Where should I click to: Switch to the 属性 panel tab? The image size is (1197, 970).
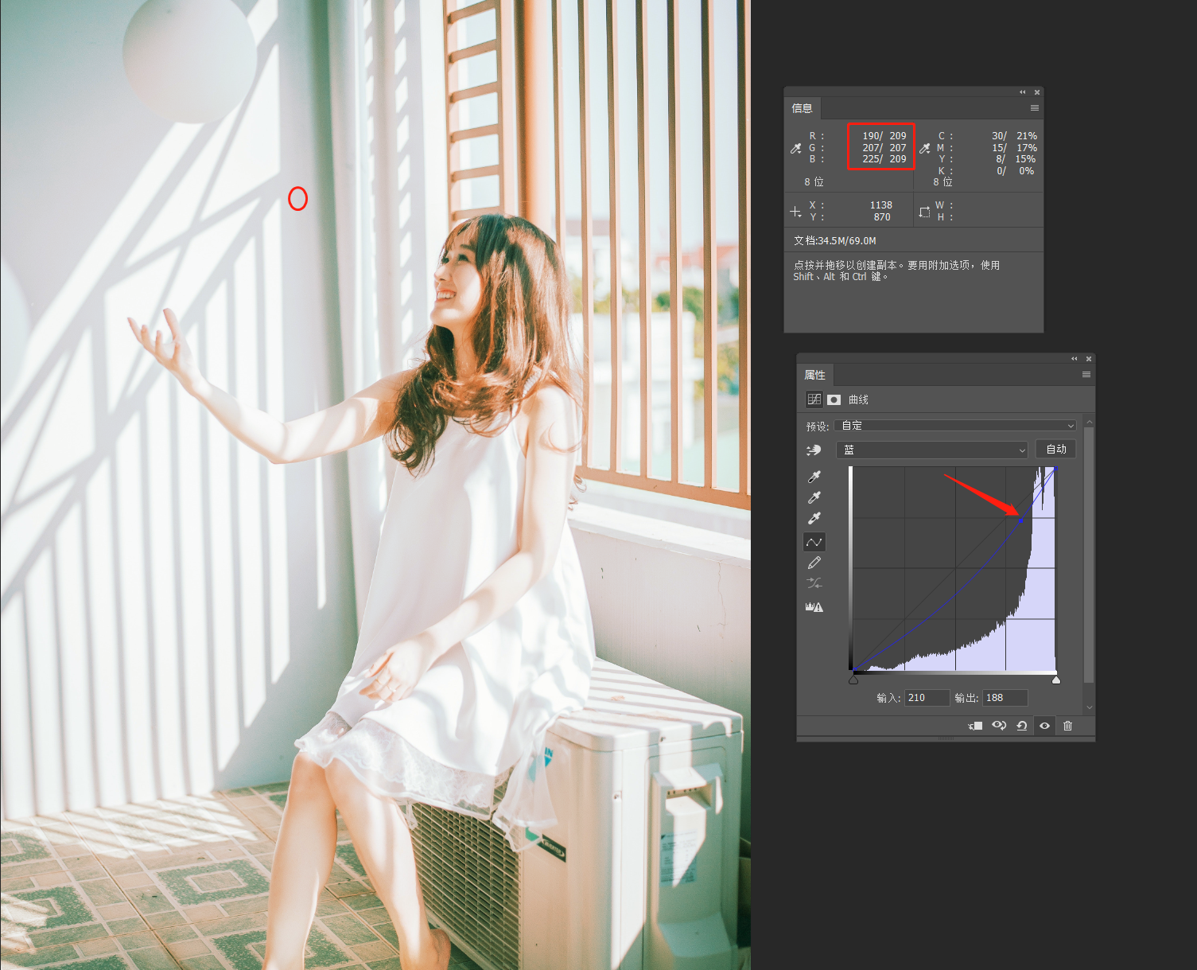pyautogui.click(x=814, y=375)
